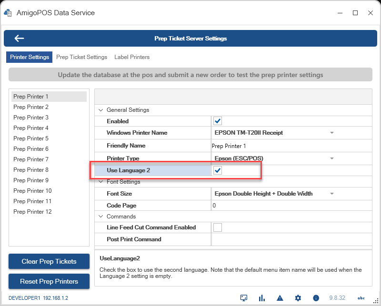Enable Line Feed Cut Command checkbox
The image size is (381, 306).
pos(218,227)
